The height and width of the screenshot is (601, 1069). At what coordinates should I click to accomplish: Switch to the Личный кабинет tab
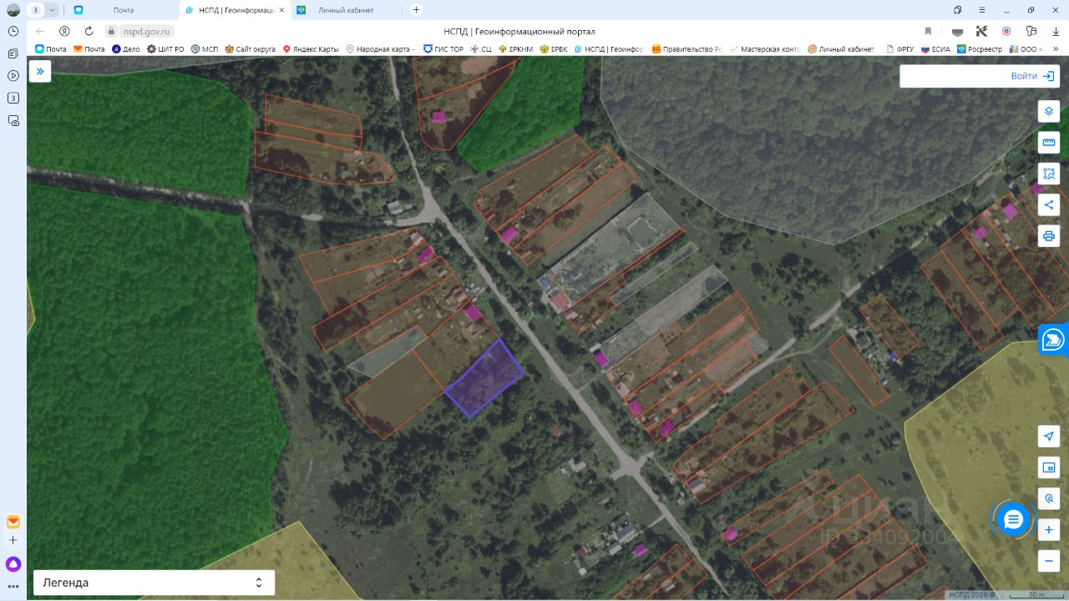pyautogui.click(x=346, y=10)
